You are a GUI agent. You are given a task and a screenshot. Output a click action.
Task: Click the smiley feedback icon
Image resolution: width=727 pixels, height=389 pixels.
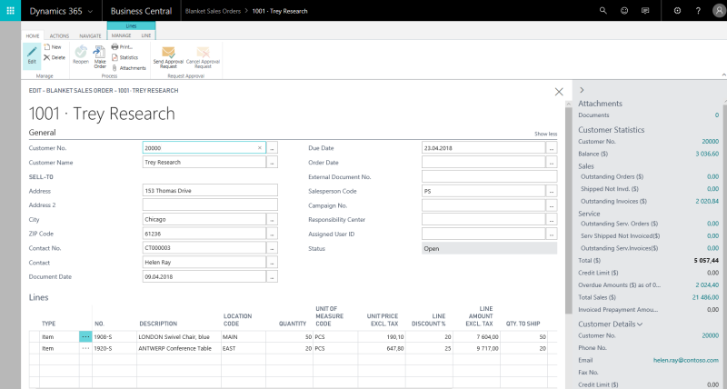coord(624,10)
